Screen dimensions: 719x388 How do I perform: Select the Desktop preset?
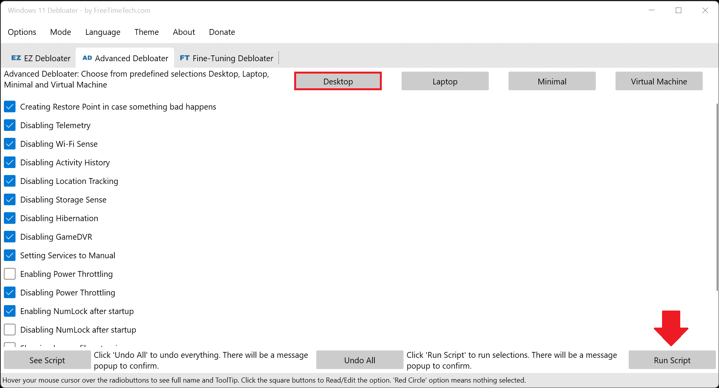click(338, 81)
